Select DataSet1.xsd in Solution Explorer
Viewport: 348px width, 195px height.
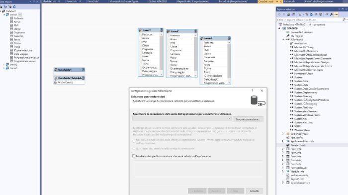coord(298,145)
